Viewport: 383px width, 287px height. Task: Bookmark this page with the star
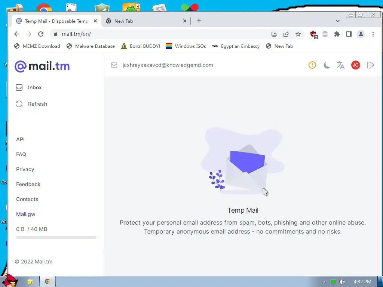tap(298, 34)
